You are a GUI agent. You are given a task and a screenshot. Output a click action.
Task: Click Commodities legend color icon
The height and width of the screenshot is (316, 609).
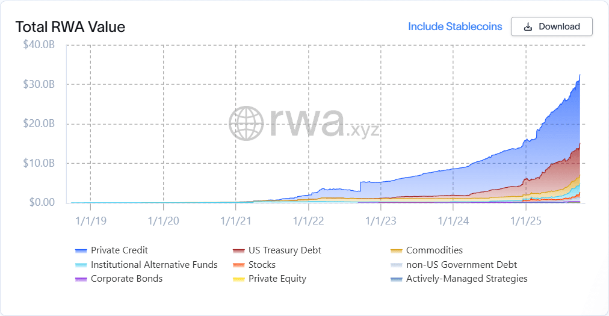[x=396, y=250]
